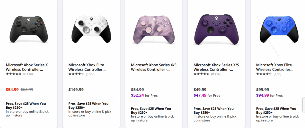Open the (8334) reviews count on first product
Image resolution: width=305 pixels, height=128 pixels.
pyautogui.click(x=28, y=74)
